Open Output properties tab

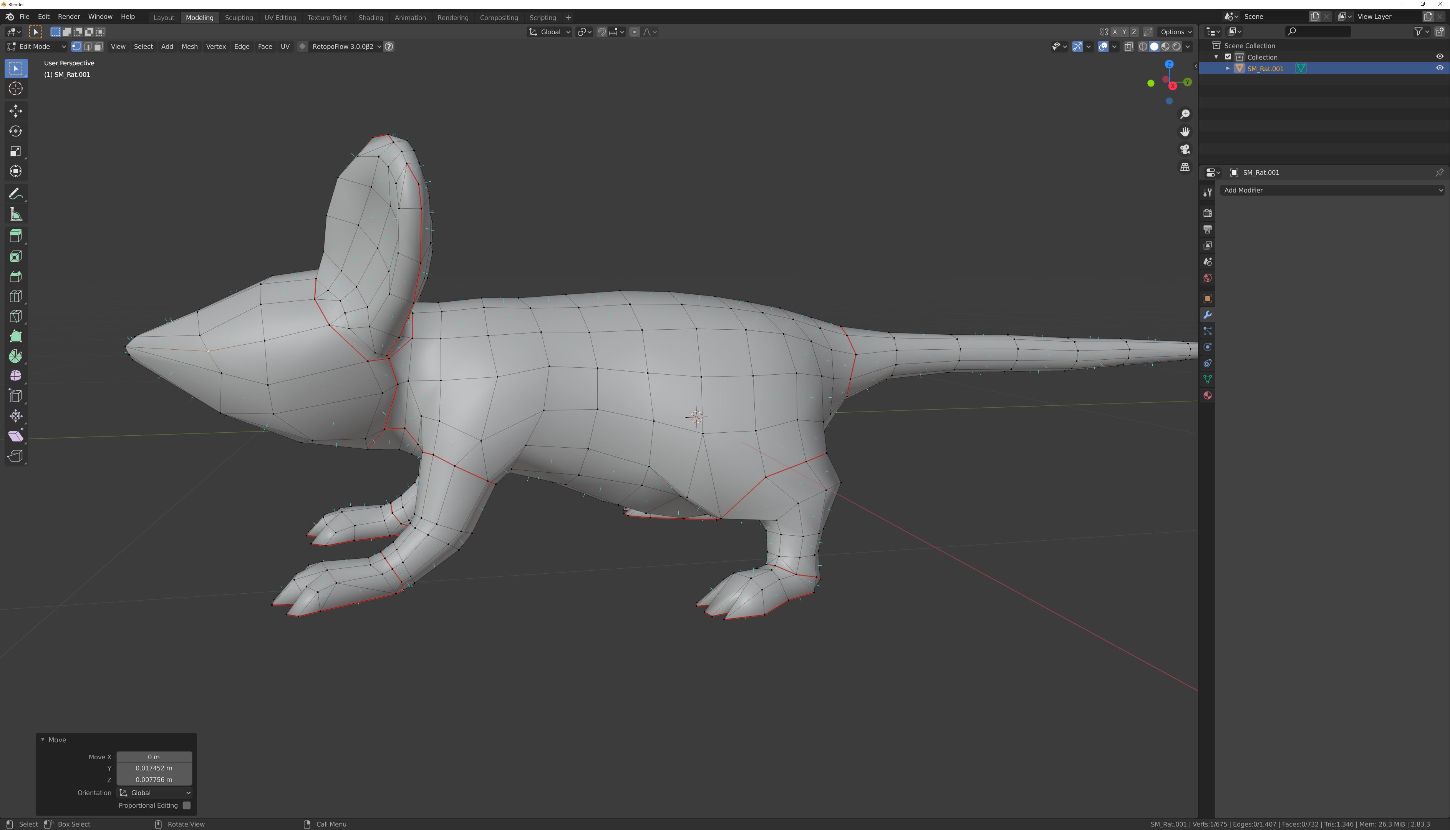click(x=1207, y=229)
